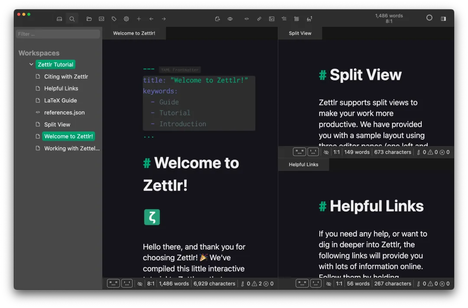
Task: Click 1,486 words in Welcome status bar
Action: point(174,284)
